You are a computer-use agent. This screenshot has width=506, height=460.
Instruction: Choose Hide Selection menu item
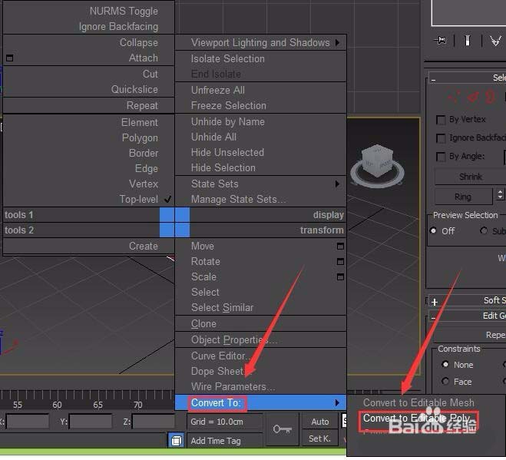click(223, 168)
